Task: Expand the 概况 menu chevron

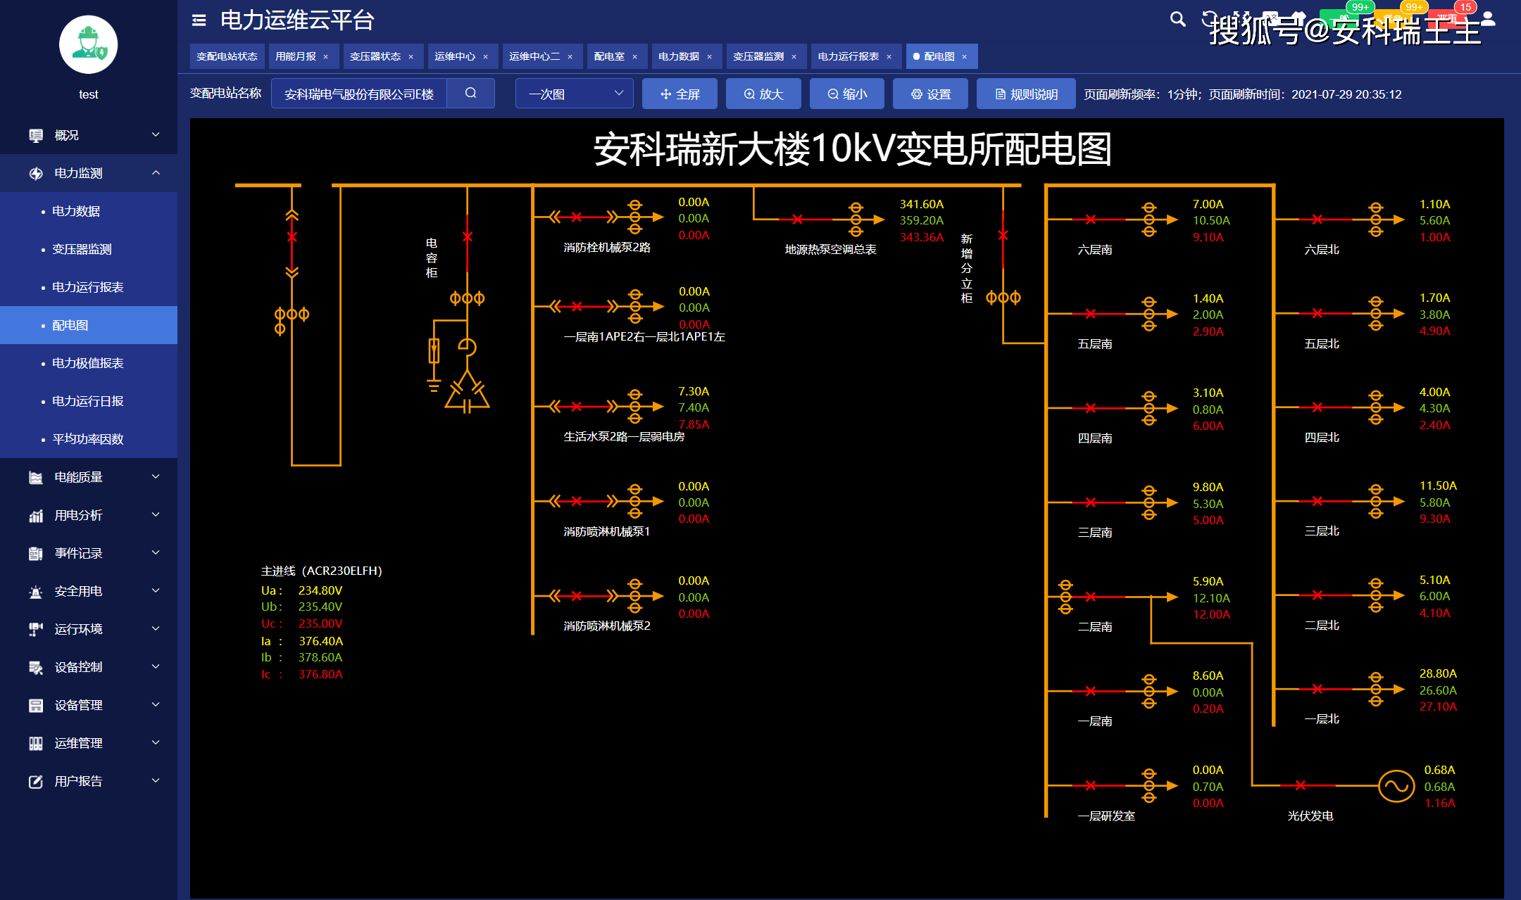Action: (x=156, y=134)
